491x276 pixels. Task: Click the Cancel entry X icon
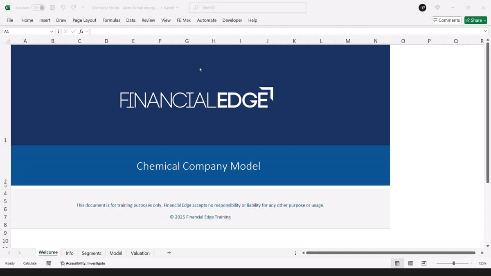[65, 31]
